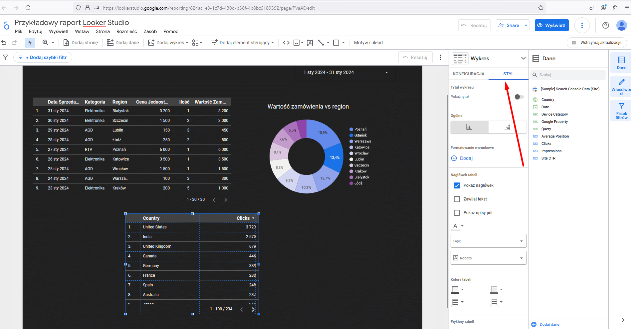This screenshot has width=631, height=329.
Task: Click the blue Wyświetl button
Action: coord(551,25)
